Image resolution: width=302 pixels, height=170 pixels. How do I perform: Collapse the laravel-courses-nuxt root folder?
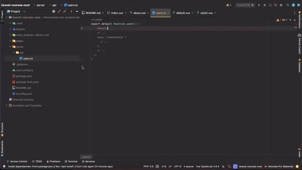(x=7, y=17)
